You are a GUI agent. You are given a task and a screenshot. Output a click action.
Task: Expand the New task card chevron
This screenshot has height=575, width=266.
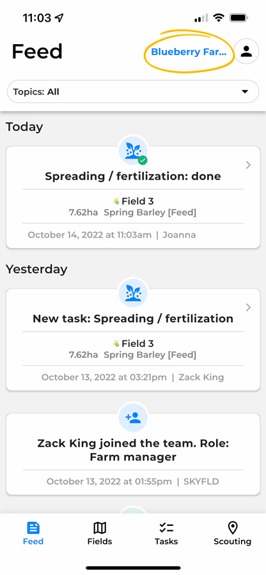click(248, 307)
